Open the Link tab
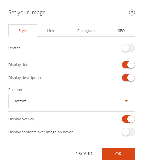The width and height of the screenshot is (143, 168). tap(51, 31)
